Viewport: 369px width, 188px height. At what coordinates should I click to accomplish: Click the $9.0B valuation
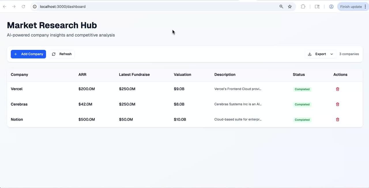point(179,89)
